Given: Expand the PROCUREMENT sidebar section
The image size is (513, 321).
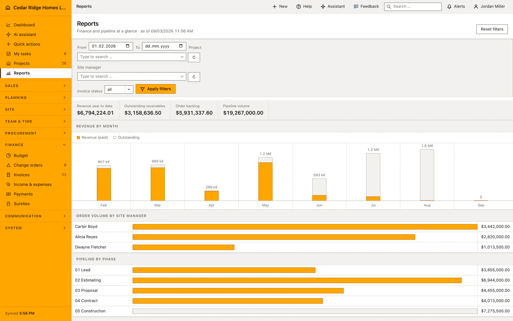Looking at the screenshot, I should click(x=36, y=133).
